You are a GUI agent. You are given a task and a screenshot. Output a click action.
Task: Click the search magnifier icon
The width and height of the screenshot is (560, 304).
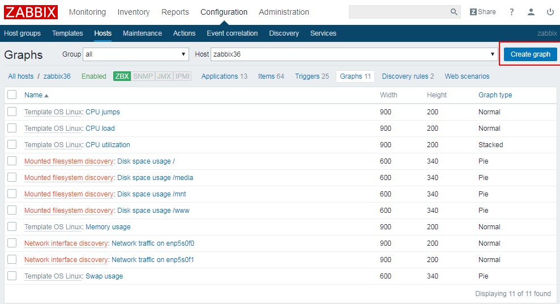pos(454,12)
